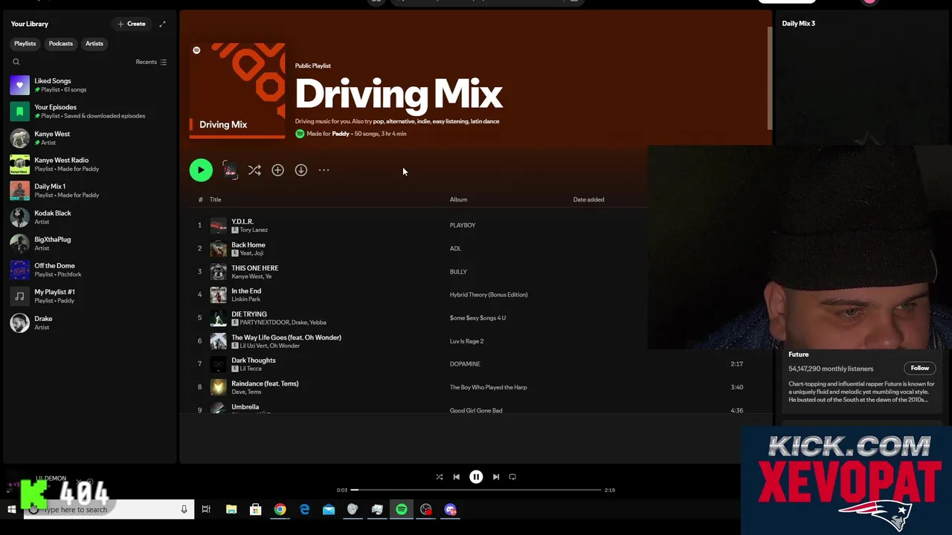This screenshot has height=535, width=952.
Task: Open more options for Driving Mix
Action: point(324,170)
